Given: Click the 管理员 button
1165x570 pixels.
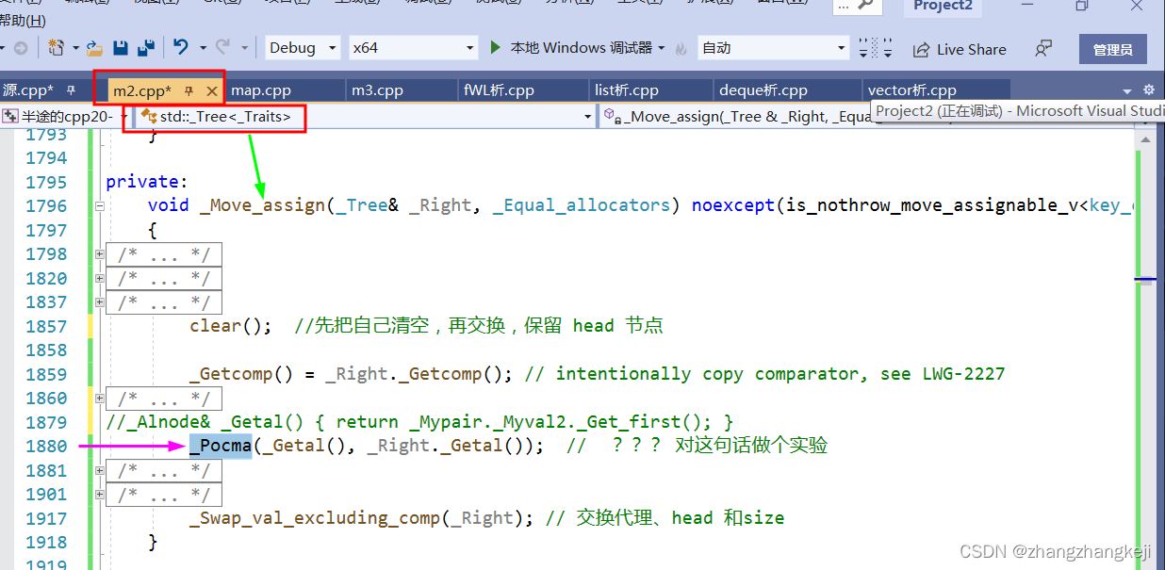Looking at the screenshot, I should click(1112, 49).
